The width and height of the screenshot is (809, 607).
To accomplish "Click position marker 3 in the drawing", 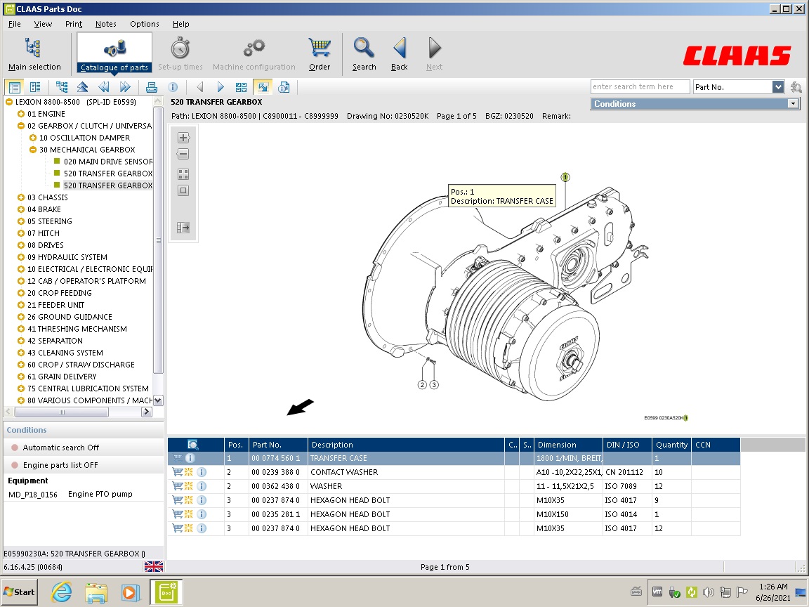I will click(434, 384).
